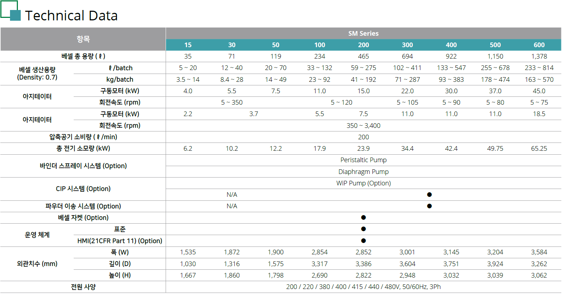This screenshot has width=562, height=294.
Task: Select the 15 model column header
Action: (x=188, y=45)
